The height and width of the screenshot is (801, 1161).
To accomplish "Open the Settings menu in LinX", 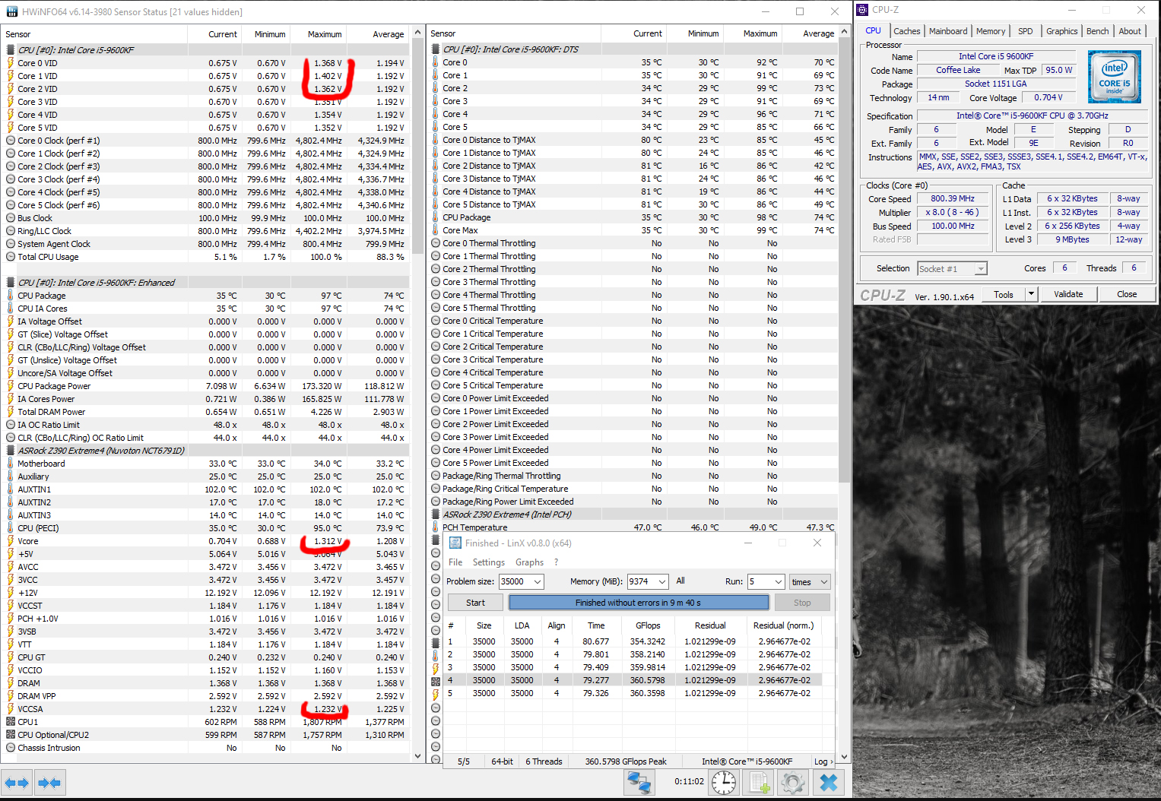I will pos(489,562).
